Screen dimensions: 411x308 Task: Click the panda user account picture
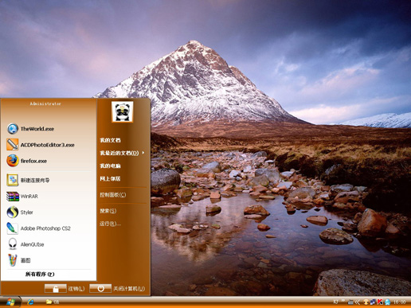122,112
